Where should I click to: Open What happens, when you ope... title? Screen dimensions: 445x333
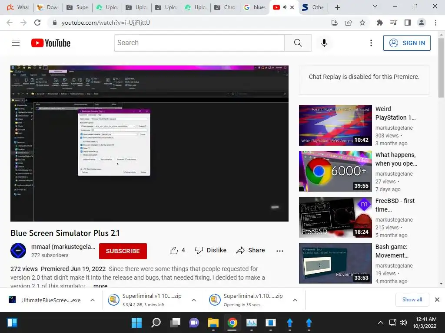tap(396, 159)
